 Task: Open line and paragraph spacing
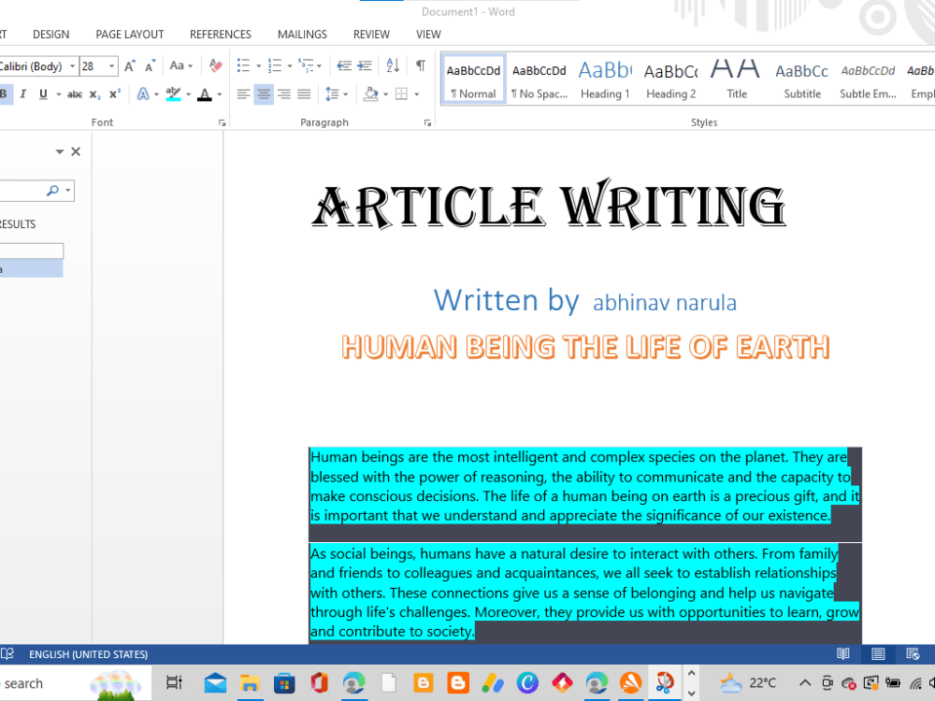(x=332, y=94)
